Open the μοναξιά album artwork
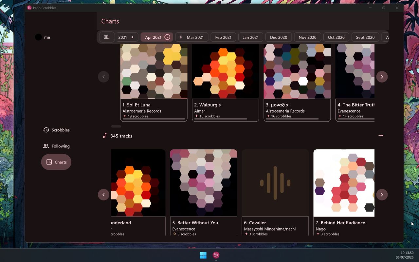419x262 pixels. pos(297,71)
